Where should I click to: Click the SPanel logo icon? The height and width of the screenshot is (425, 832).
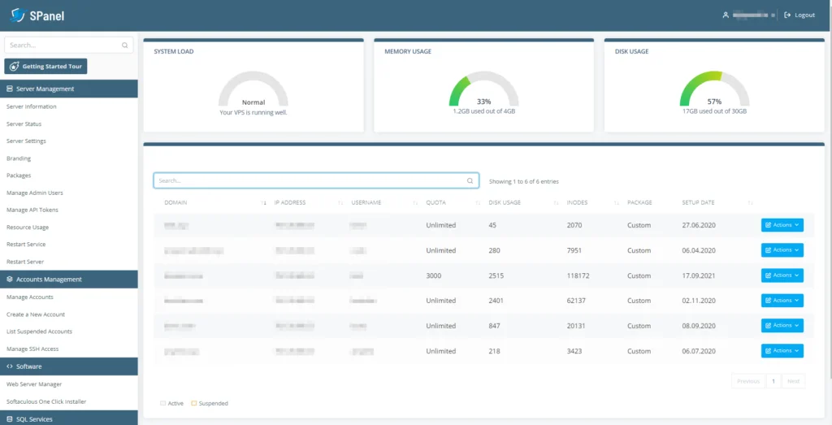[18, 15]
